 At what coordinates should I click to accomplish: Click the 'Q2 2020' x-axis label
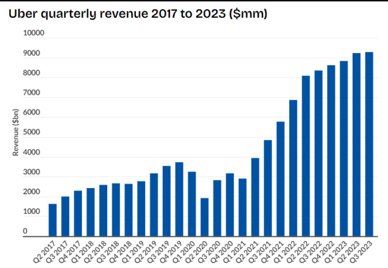(x=197, y=251)
